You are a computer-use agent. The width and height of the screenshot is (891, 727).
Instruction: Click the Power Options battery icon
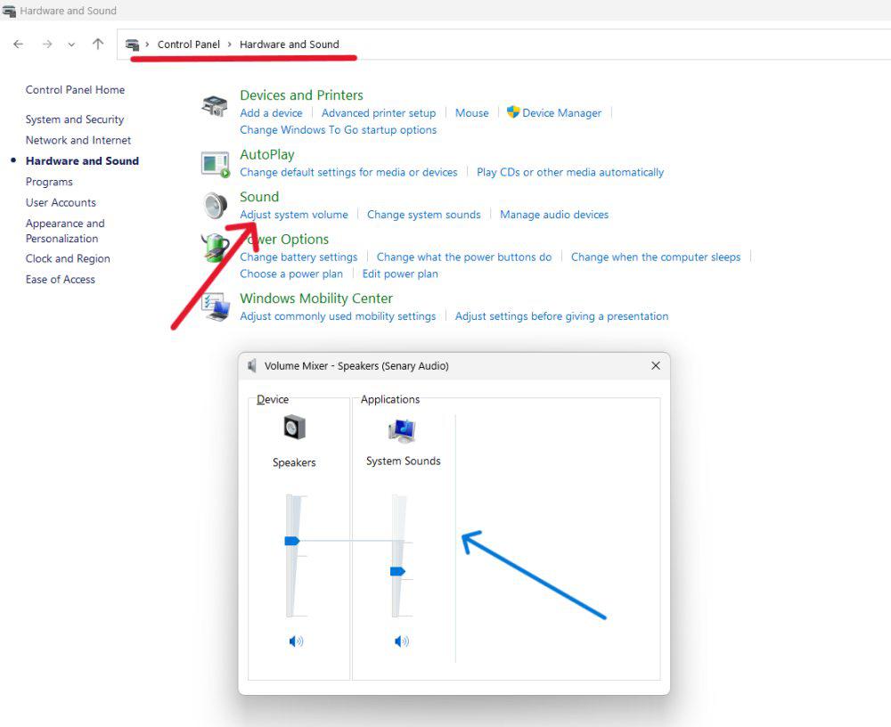pos(214,248)
